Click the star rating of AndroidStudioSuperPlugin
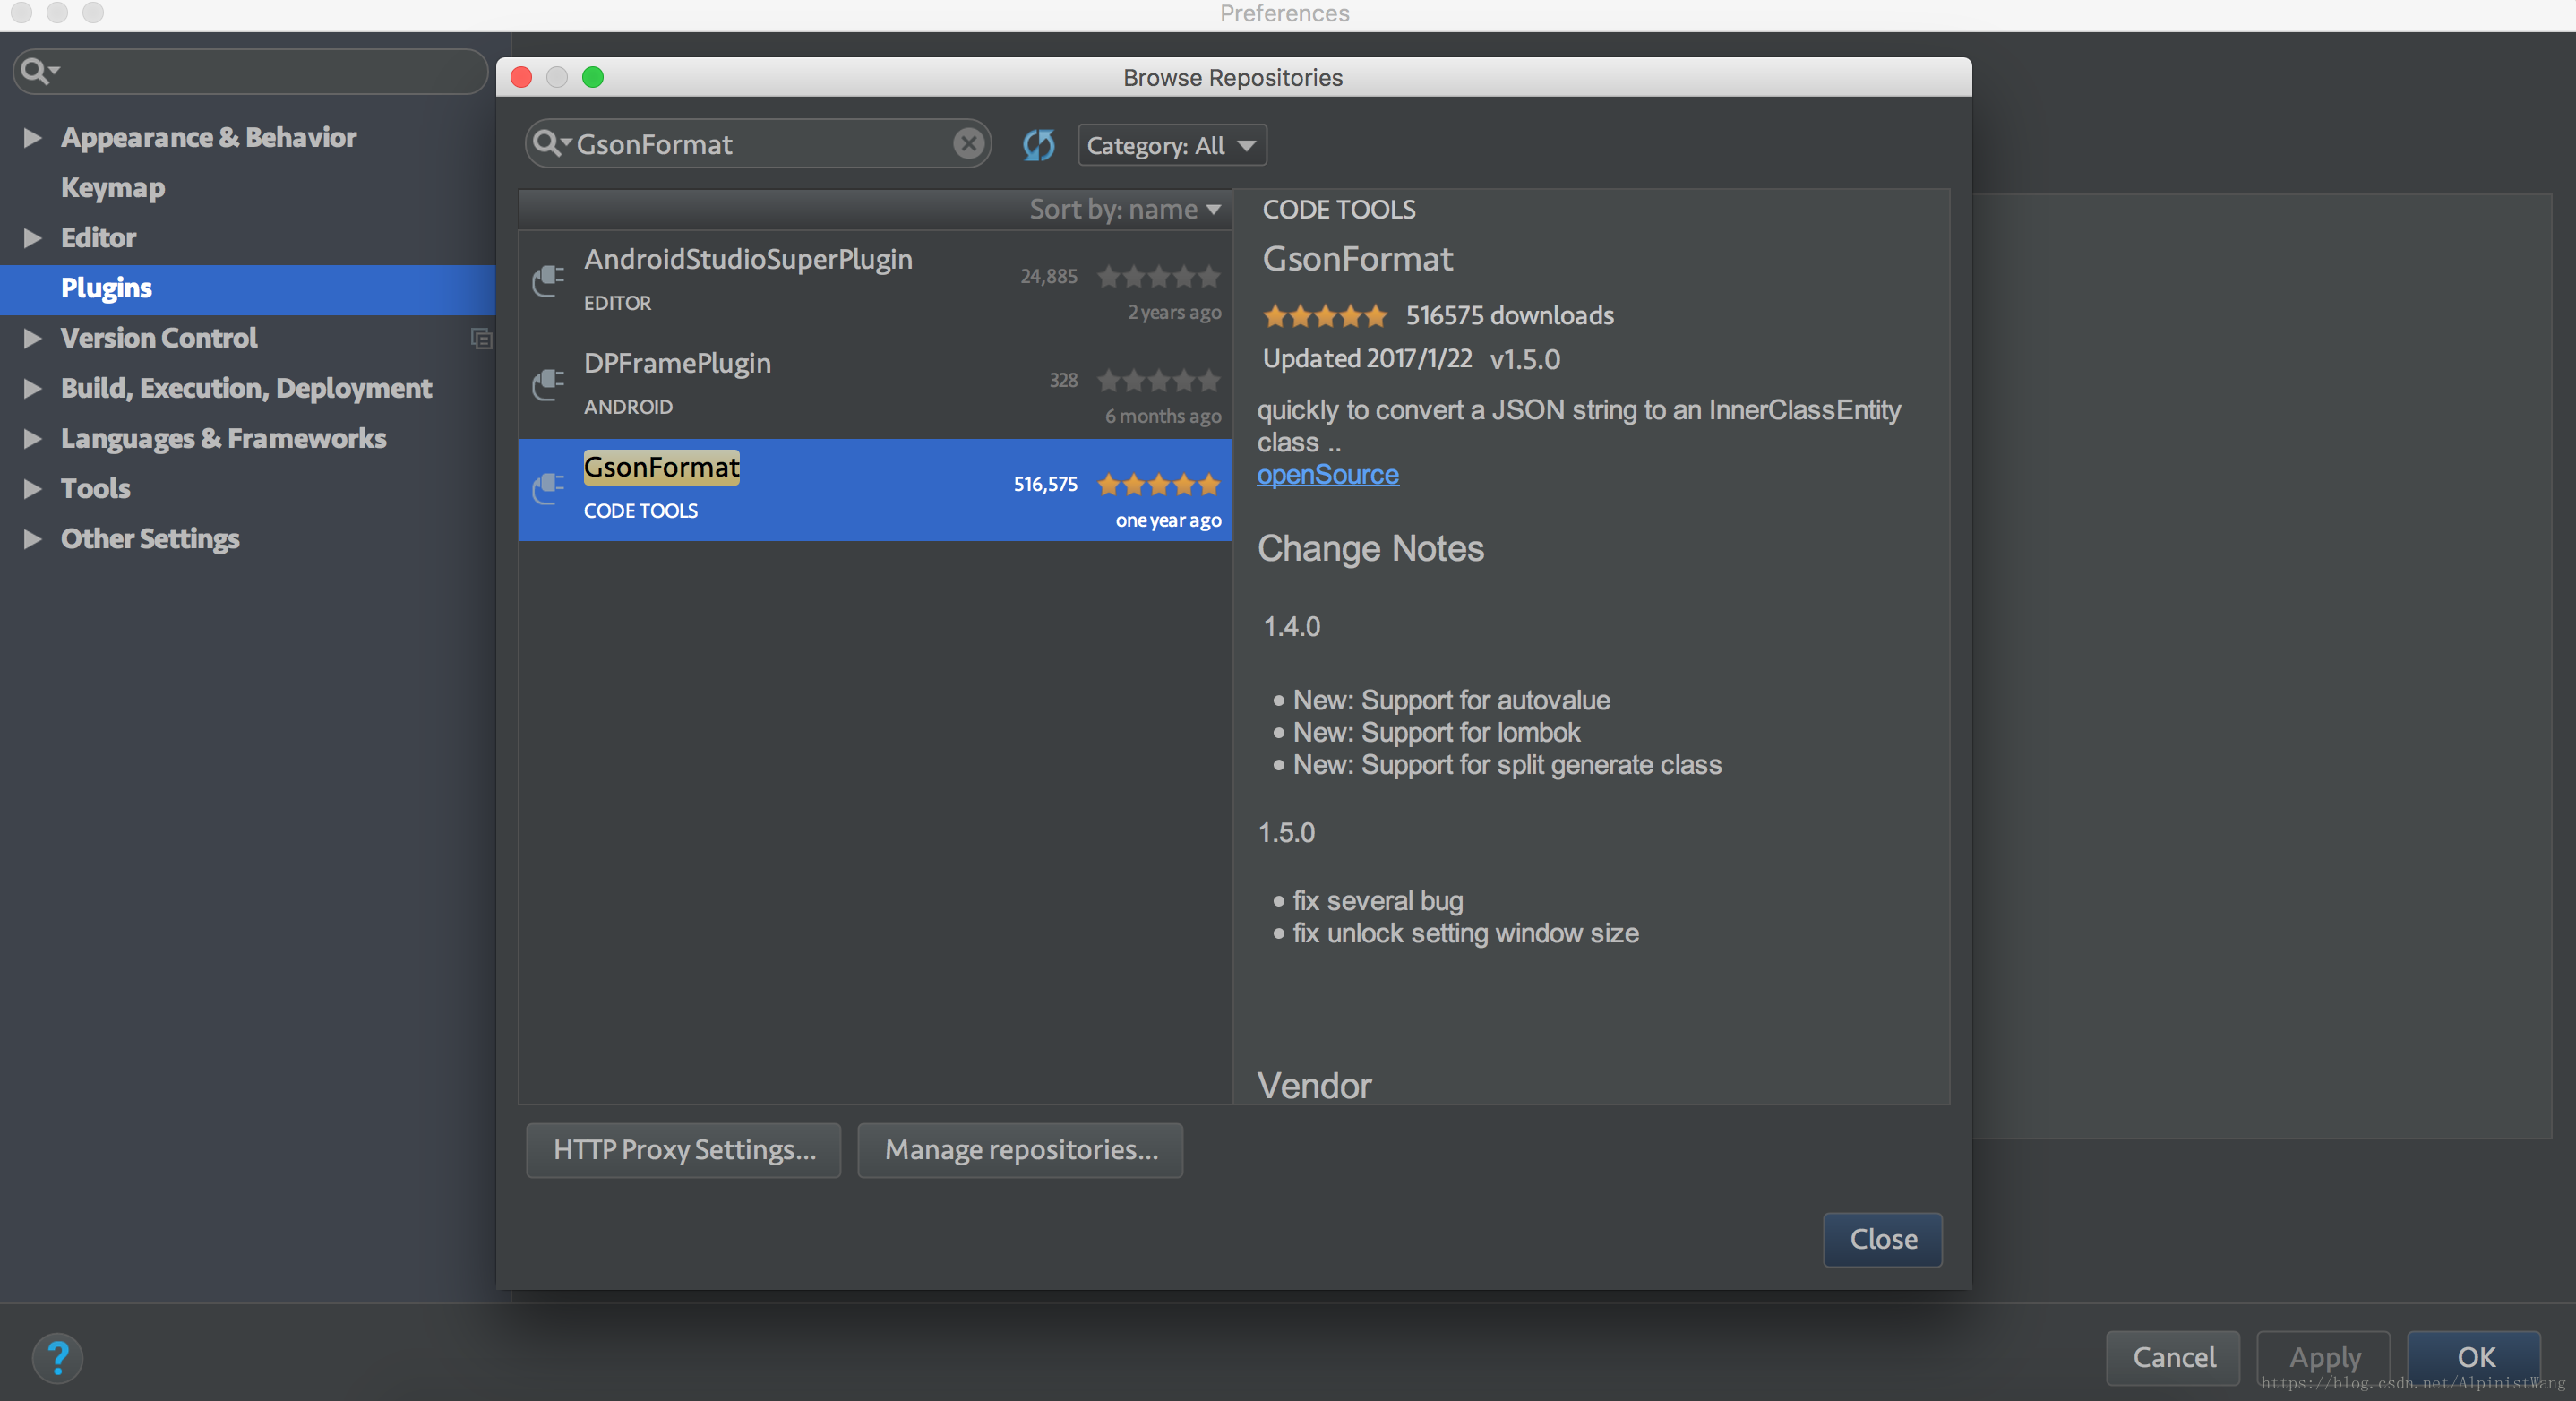This screenshot has height=1401, width=2576. (x=1158, y=276)
